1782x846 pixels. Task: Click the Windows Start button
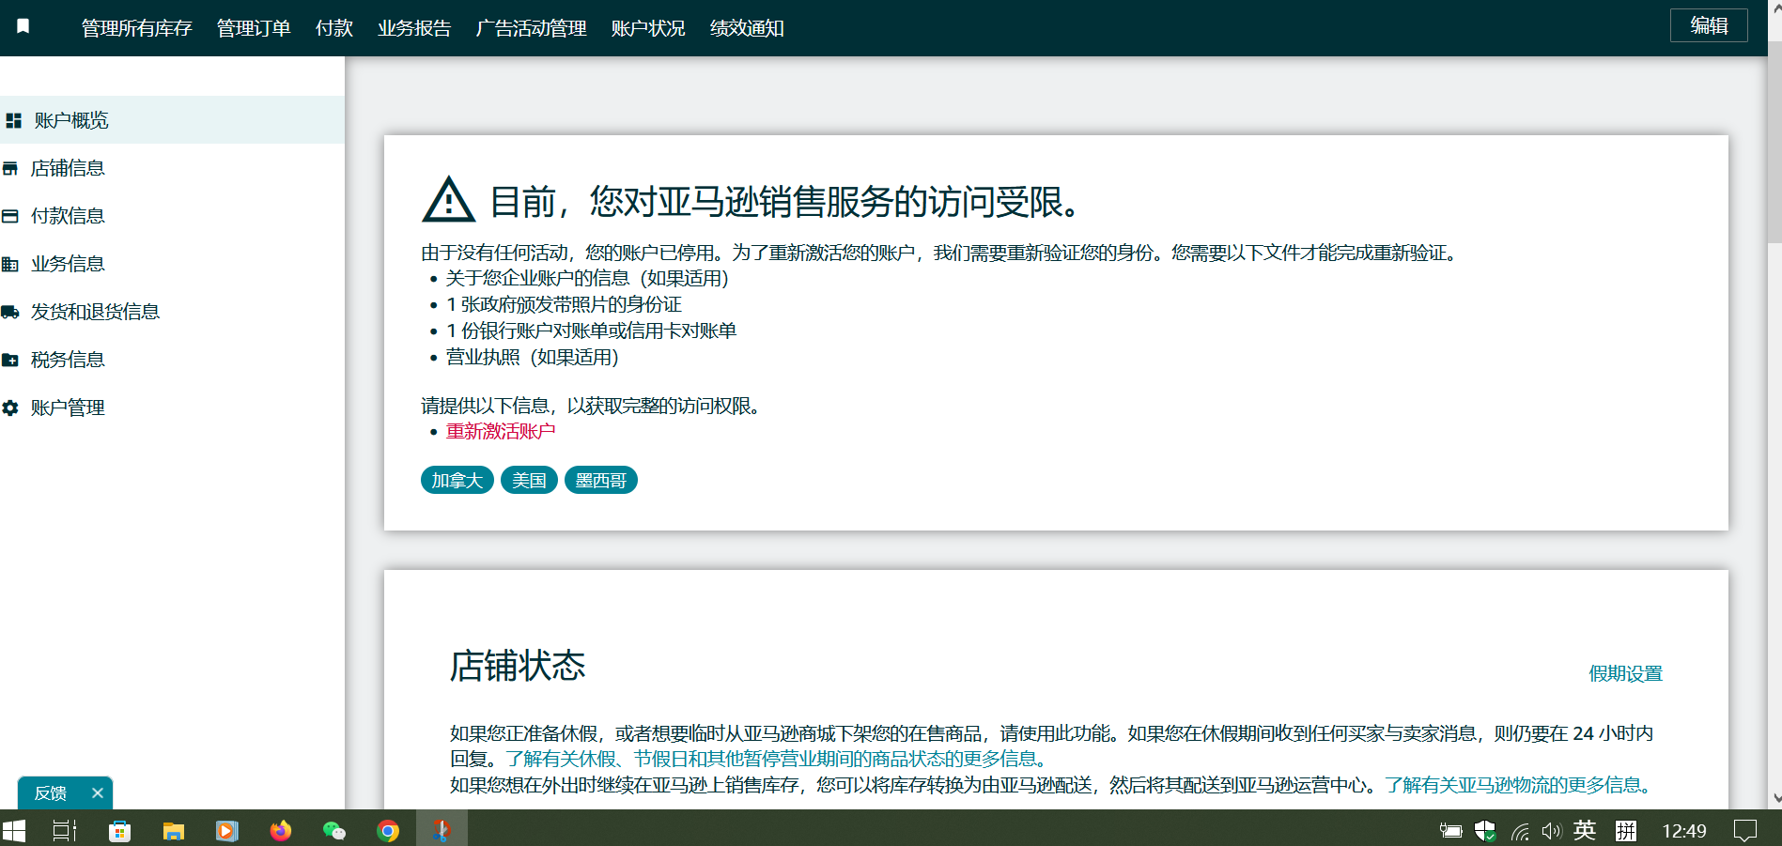[x=14, y=831]
